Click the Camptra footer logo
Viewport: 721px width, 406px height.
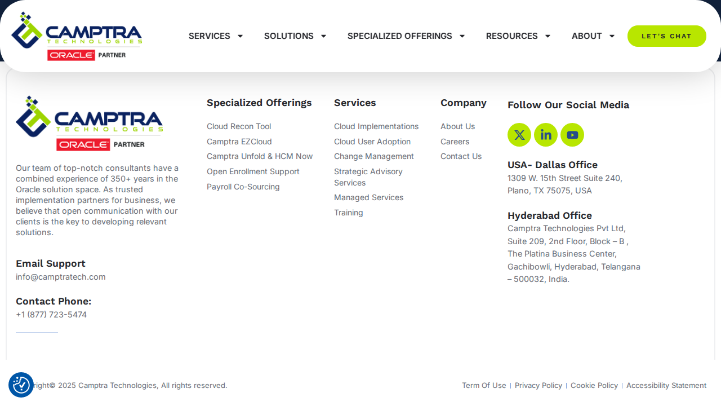pos(90,123)
